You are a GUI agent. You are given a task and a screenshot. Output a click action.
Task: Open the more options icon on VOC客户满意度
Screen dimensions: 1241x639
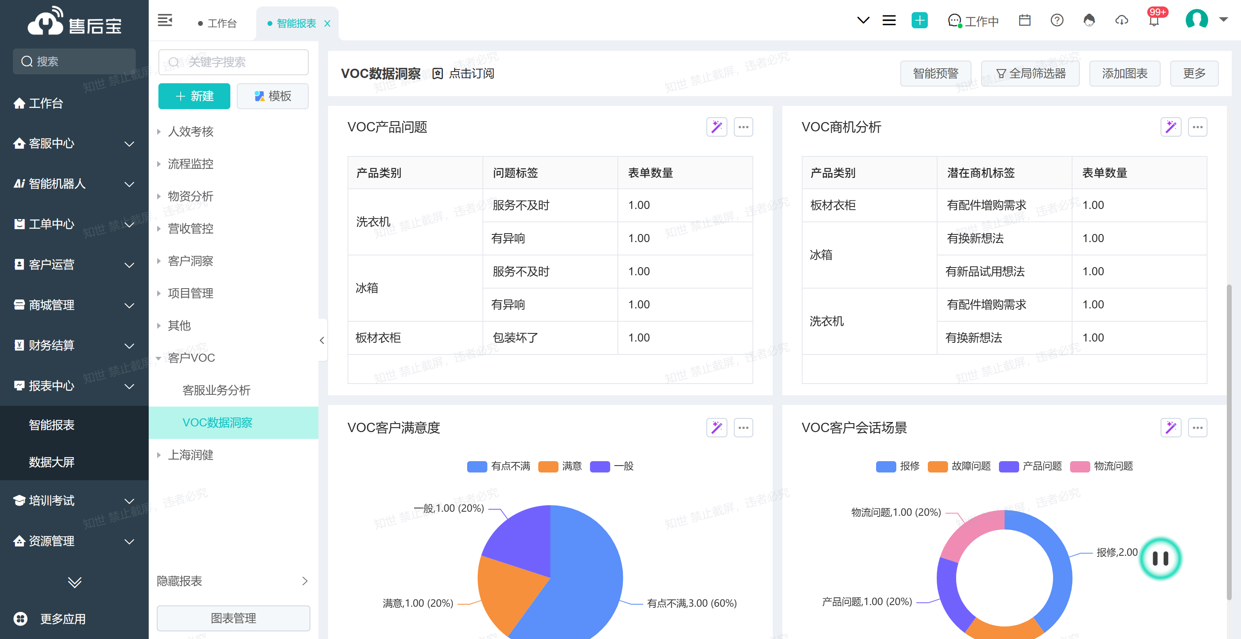tap(744, 428)
